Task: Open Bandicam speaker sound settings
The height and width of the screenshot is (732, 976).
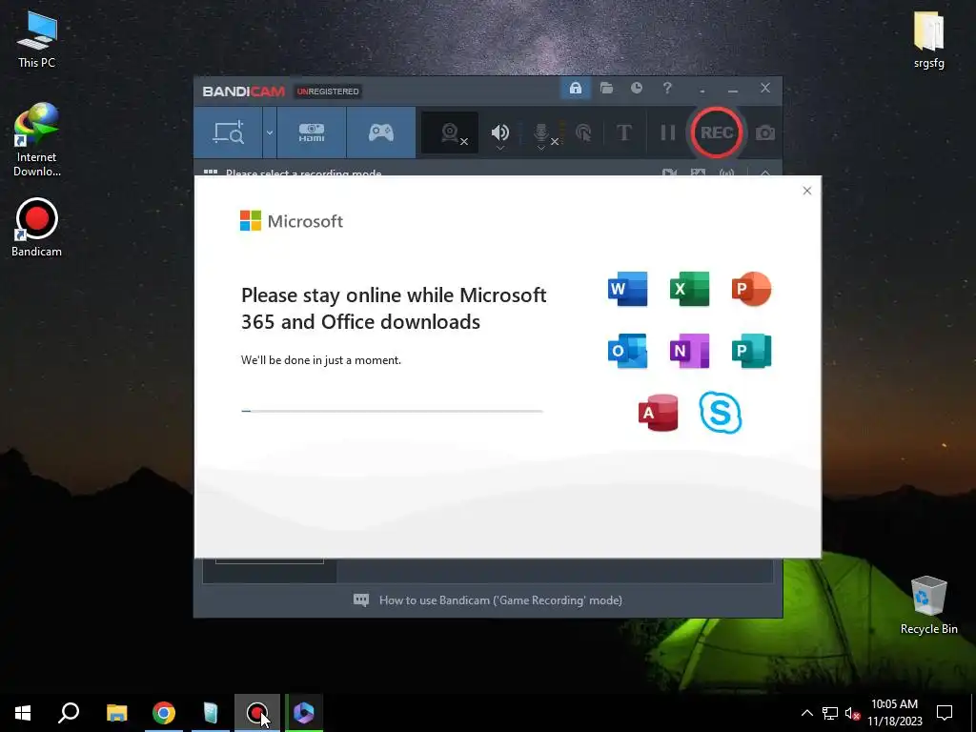Action: pyautogui.click(x=499, y=132)
